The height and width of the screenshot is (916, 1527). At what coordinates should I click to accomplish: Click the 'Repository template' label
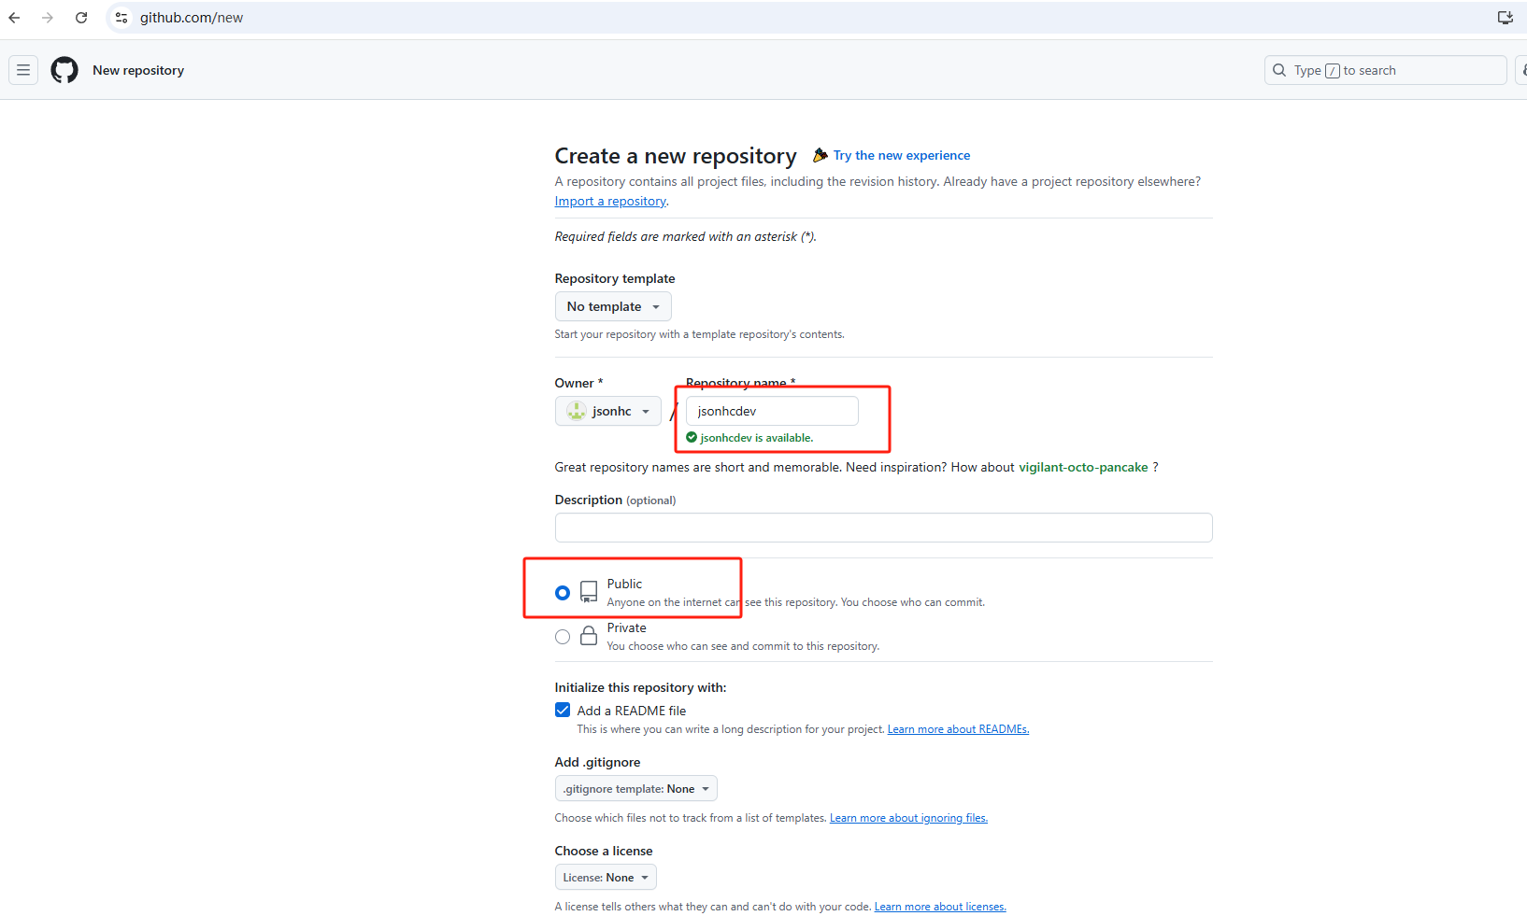click(x=615, y=278)
